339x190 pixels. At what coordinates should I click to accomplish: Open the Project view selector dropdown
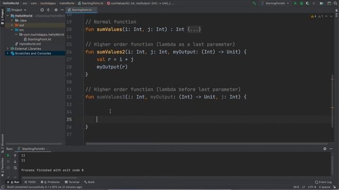(16, 10)
